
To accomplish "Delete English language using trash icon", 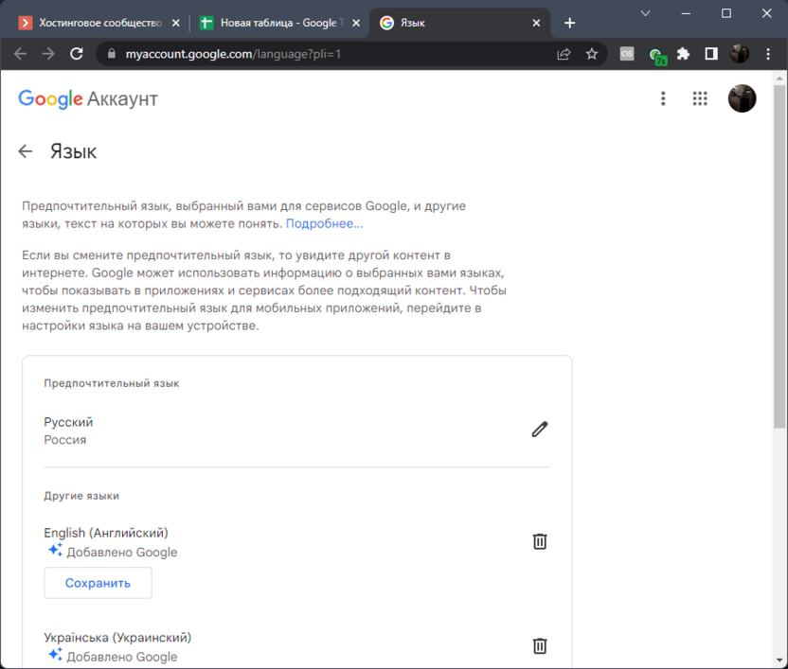I will pos(540,541).
